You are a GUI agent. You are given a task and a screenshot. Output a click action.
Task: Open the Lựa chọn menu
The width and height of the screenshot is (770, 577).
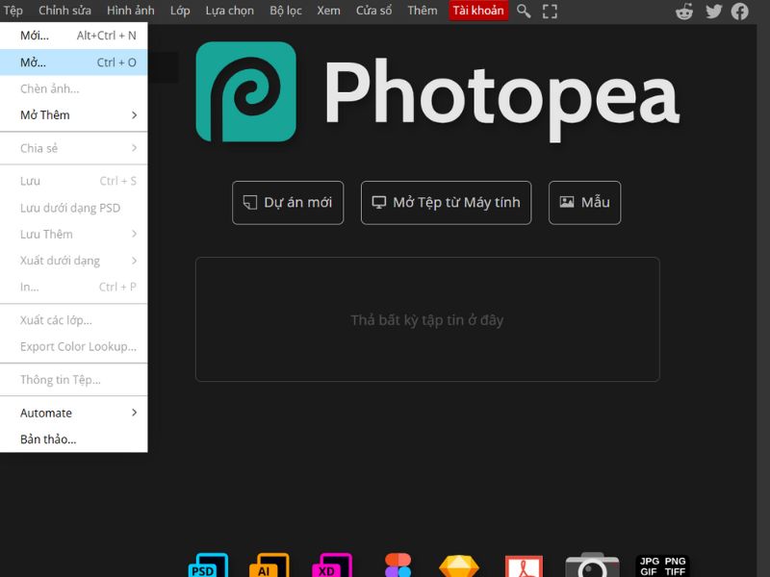230,11
